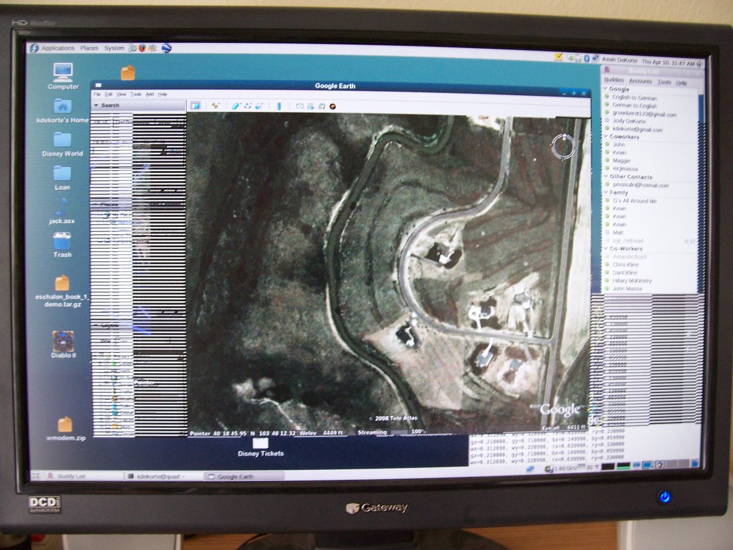Open the Applications menu in top panel

pyautogui.click(x=57, y=48)
